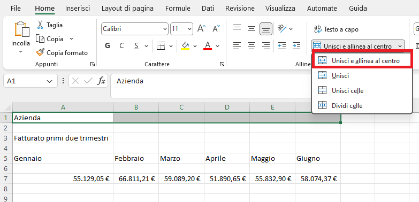
Task: Select cell containing Febbraio
Action: pos(136,159)
